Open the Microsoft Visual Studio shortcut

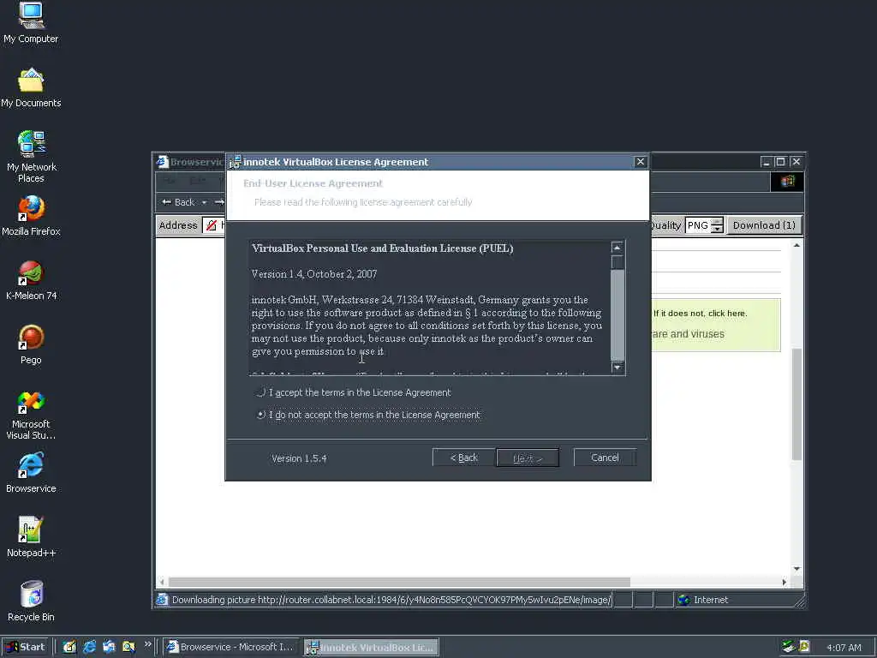[31, 415]
